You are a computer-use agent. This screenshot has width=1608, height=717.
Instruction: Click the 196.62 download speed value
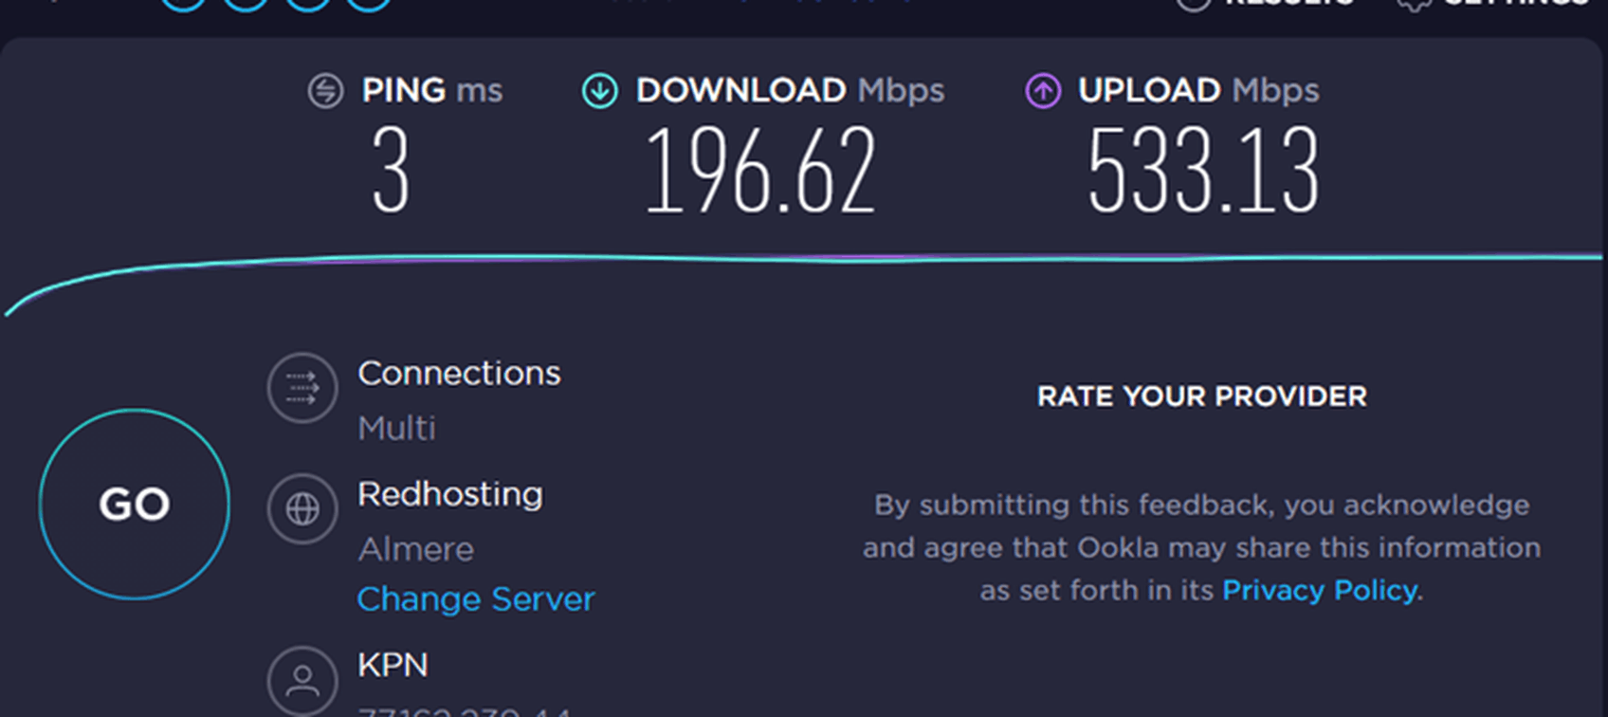click(x=760, y=172)
